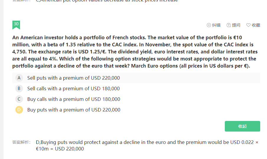Click the green question number 30 badge
This screenshot has height=159, width=267.
point(16,24)
